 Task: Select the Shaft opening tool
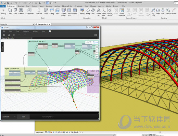158,11
